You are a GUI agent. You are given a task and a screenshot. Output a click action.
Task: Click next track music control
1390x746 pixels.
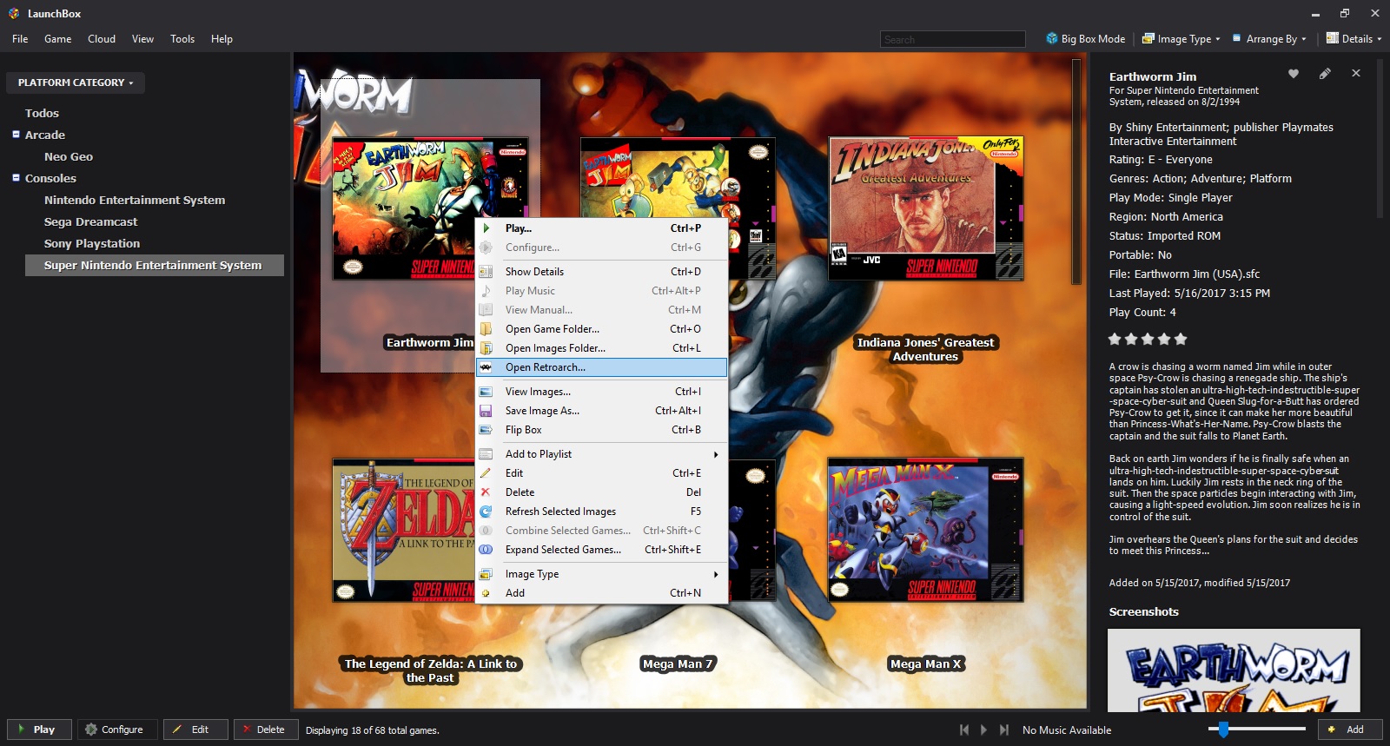1004,730
